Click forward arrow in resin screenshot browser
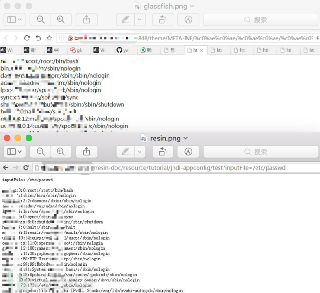The height and width of the screenshot is (293, 320). pyautogui.click(x=16, y=168)
